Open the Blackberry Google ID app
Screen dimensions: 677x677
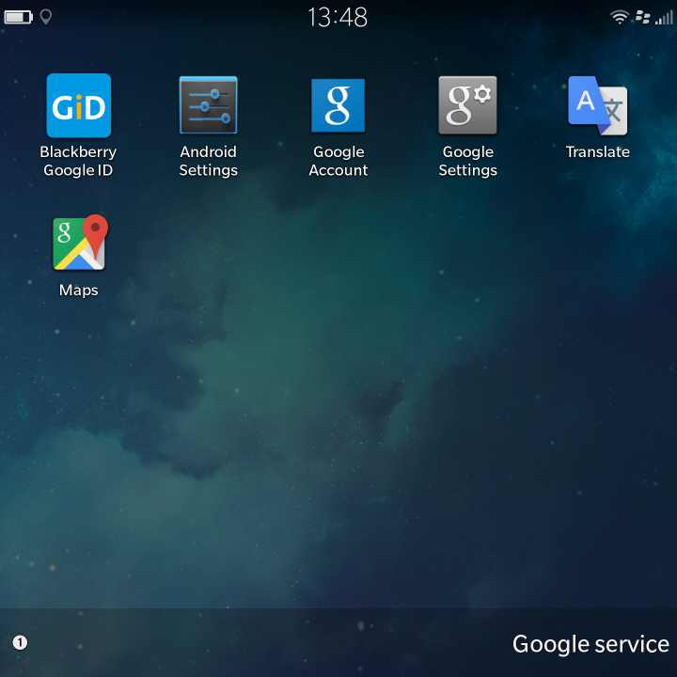pyautogui.click(x=79, y=105)
